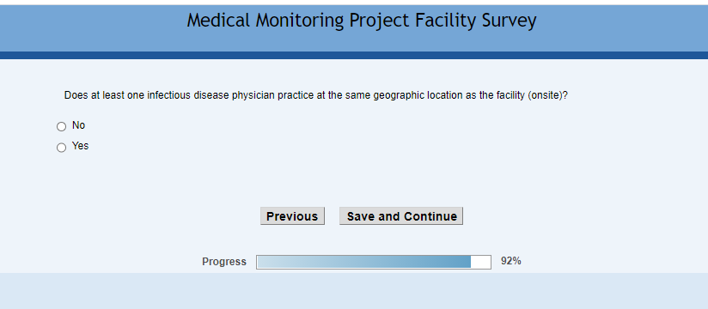Image resolution: width=708 pixels, height=309 pixels.
Task: Click the '(onsite)?' text in the question
Action: pos(547,95)
